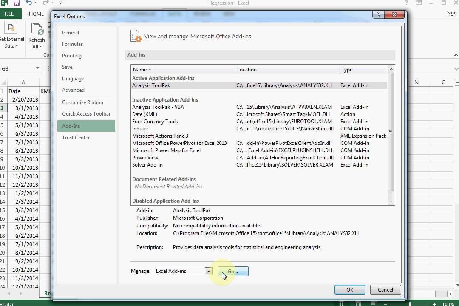459x306 pixels.
Task: Click the Excel logo icon in title bar
Action: coord(4,3)
